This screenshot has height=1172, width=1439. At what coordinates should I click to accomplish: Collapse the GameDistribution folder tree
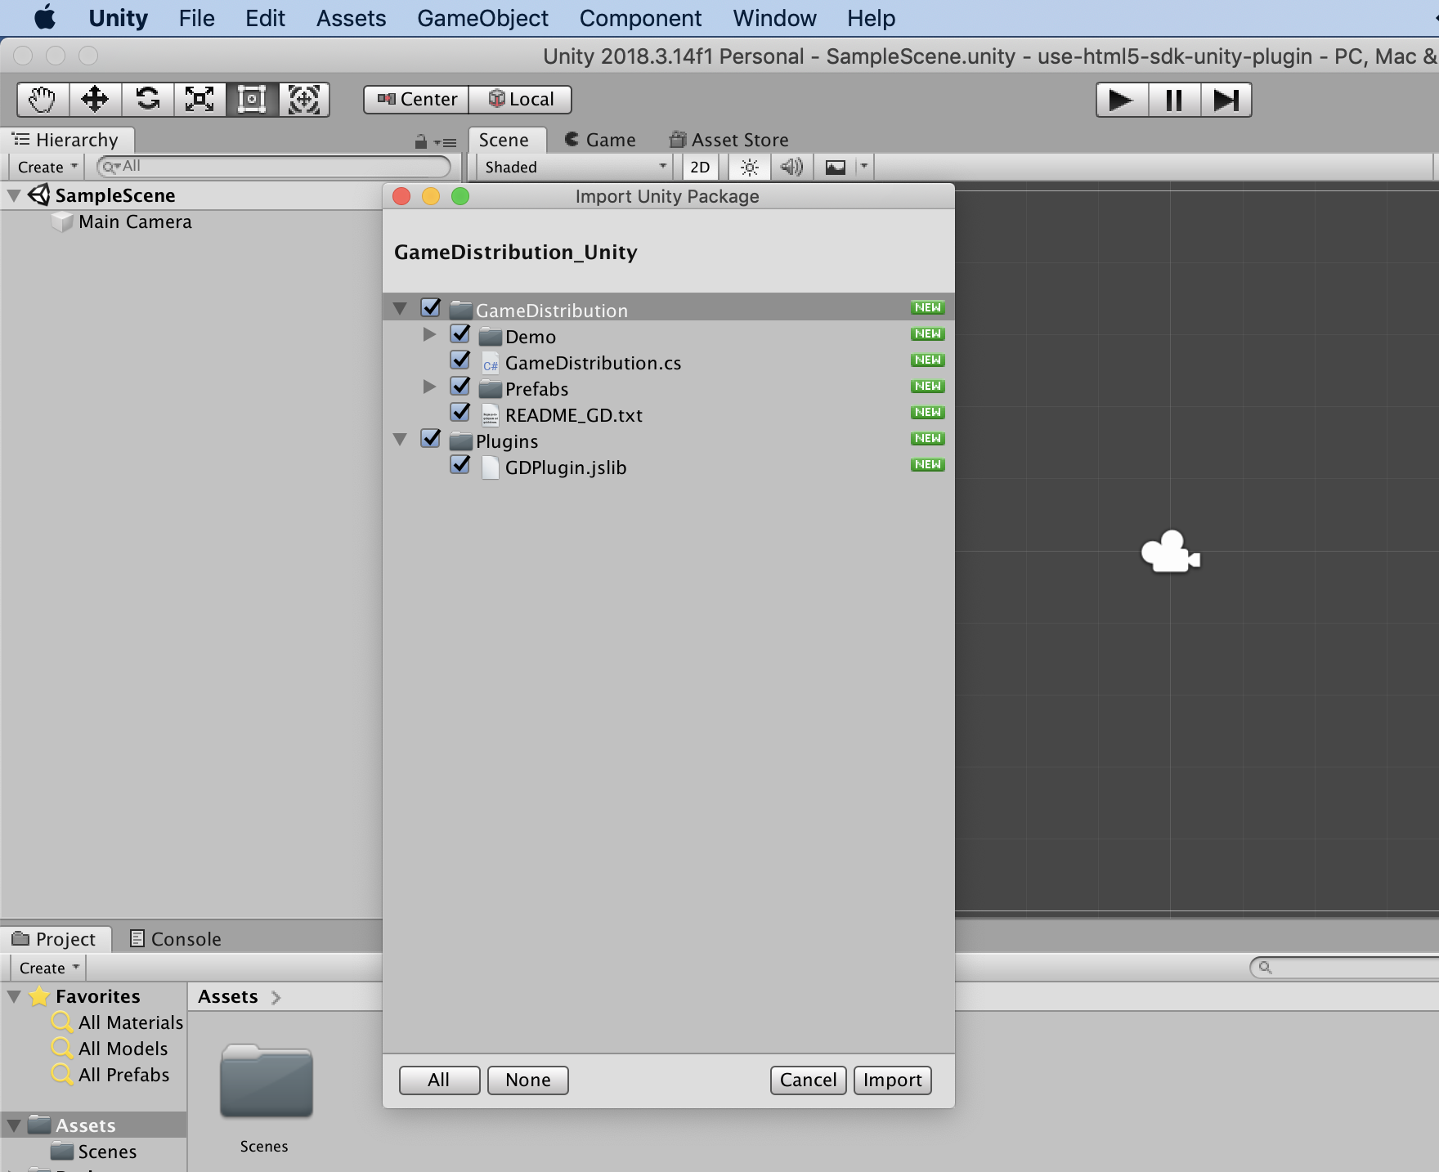click(400, 309)
